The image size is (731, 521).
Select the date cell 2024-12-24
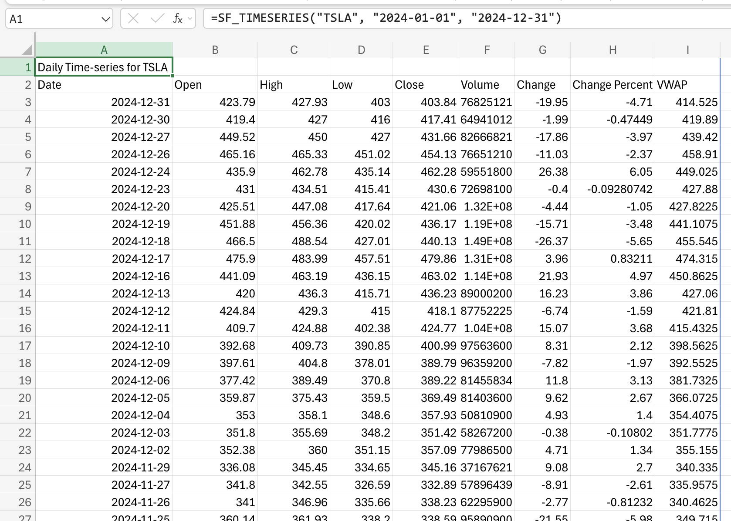[x=104, y=171]
